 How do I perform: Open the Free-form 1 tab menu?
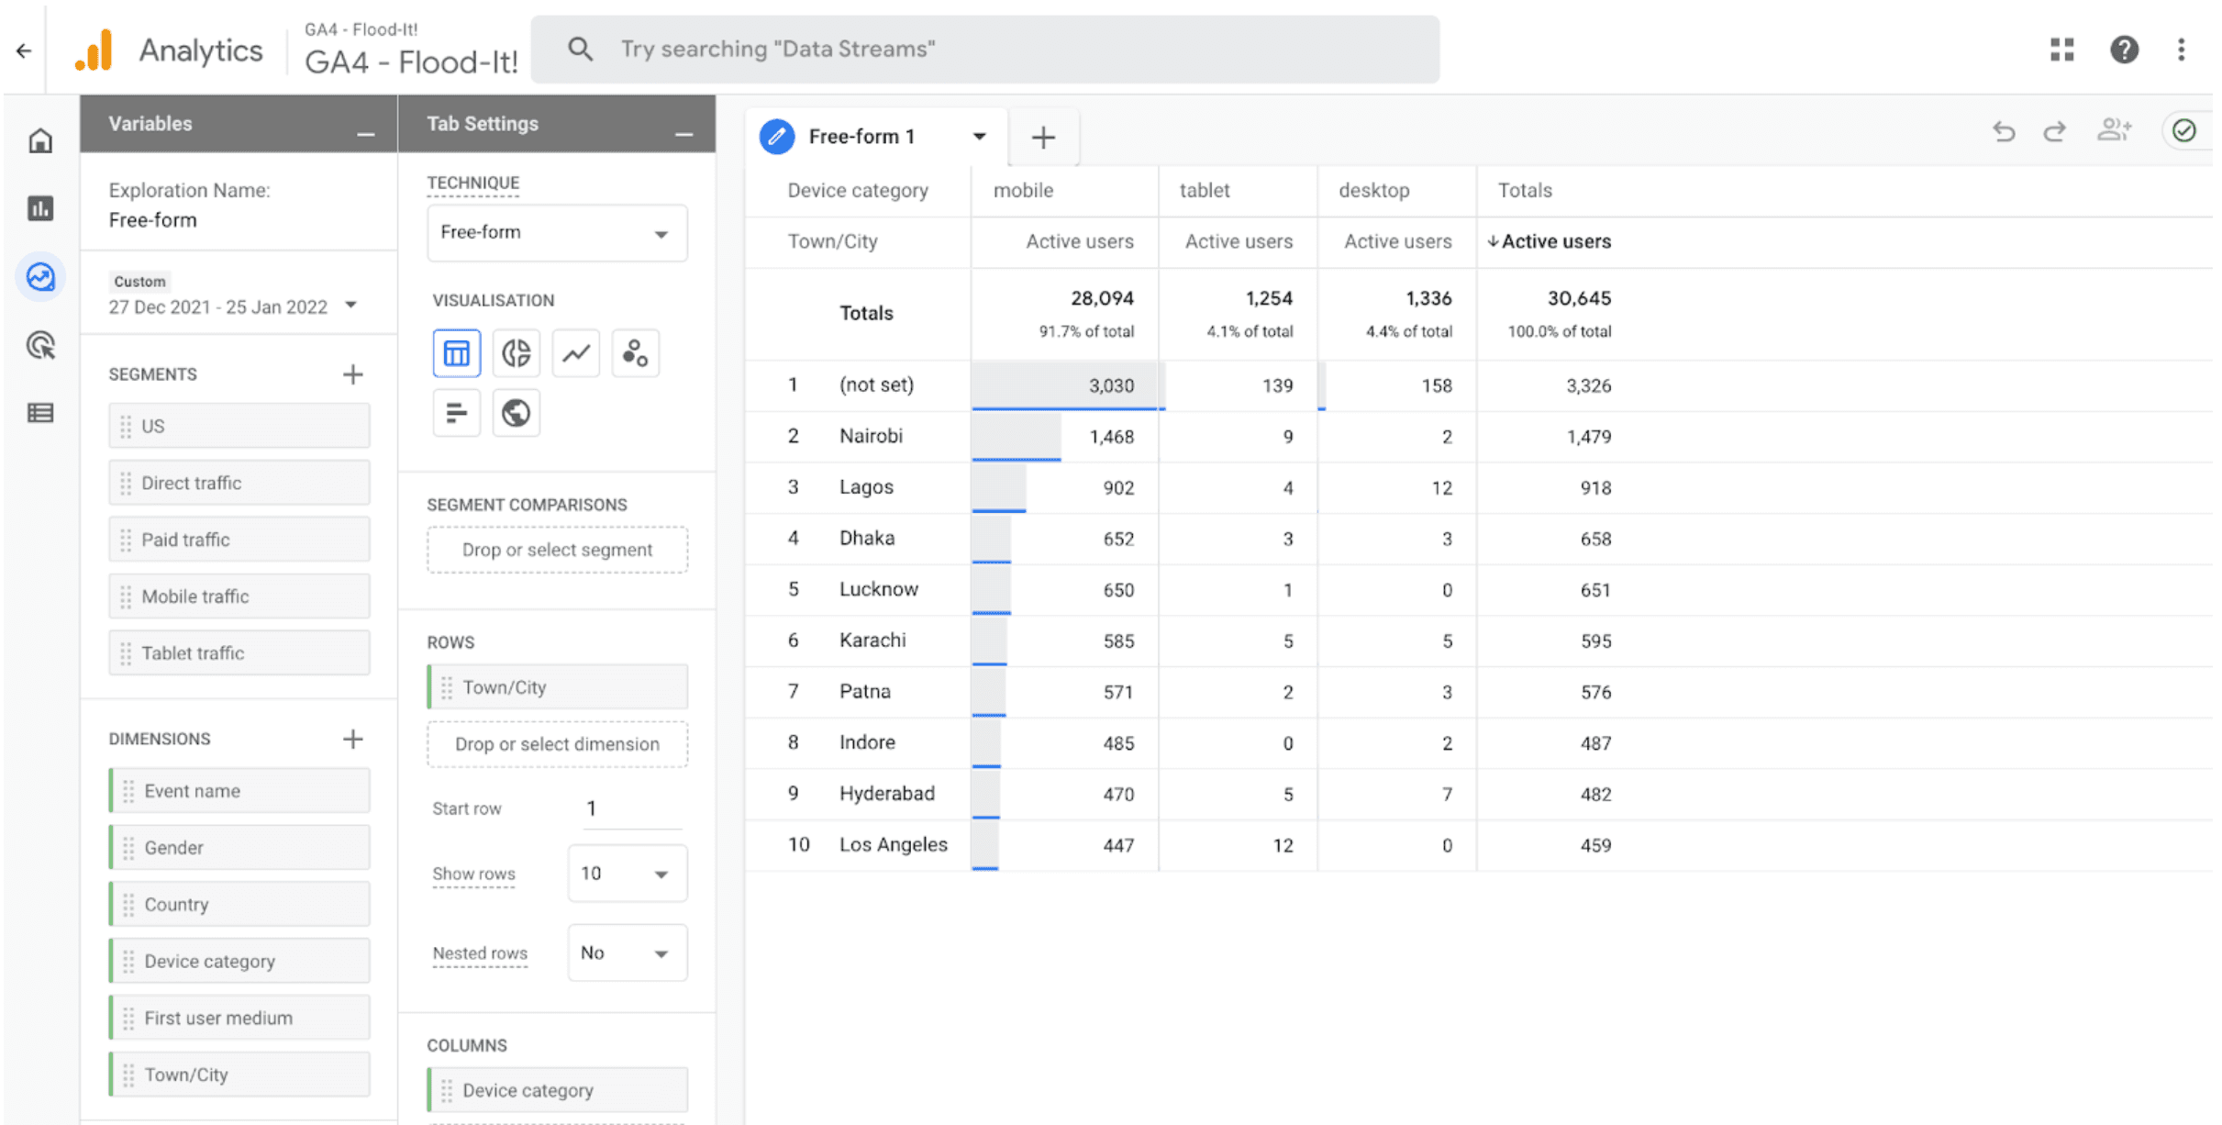pos(979,137)
